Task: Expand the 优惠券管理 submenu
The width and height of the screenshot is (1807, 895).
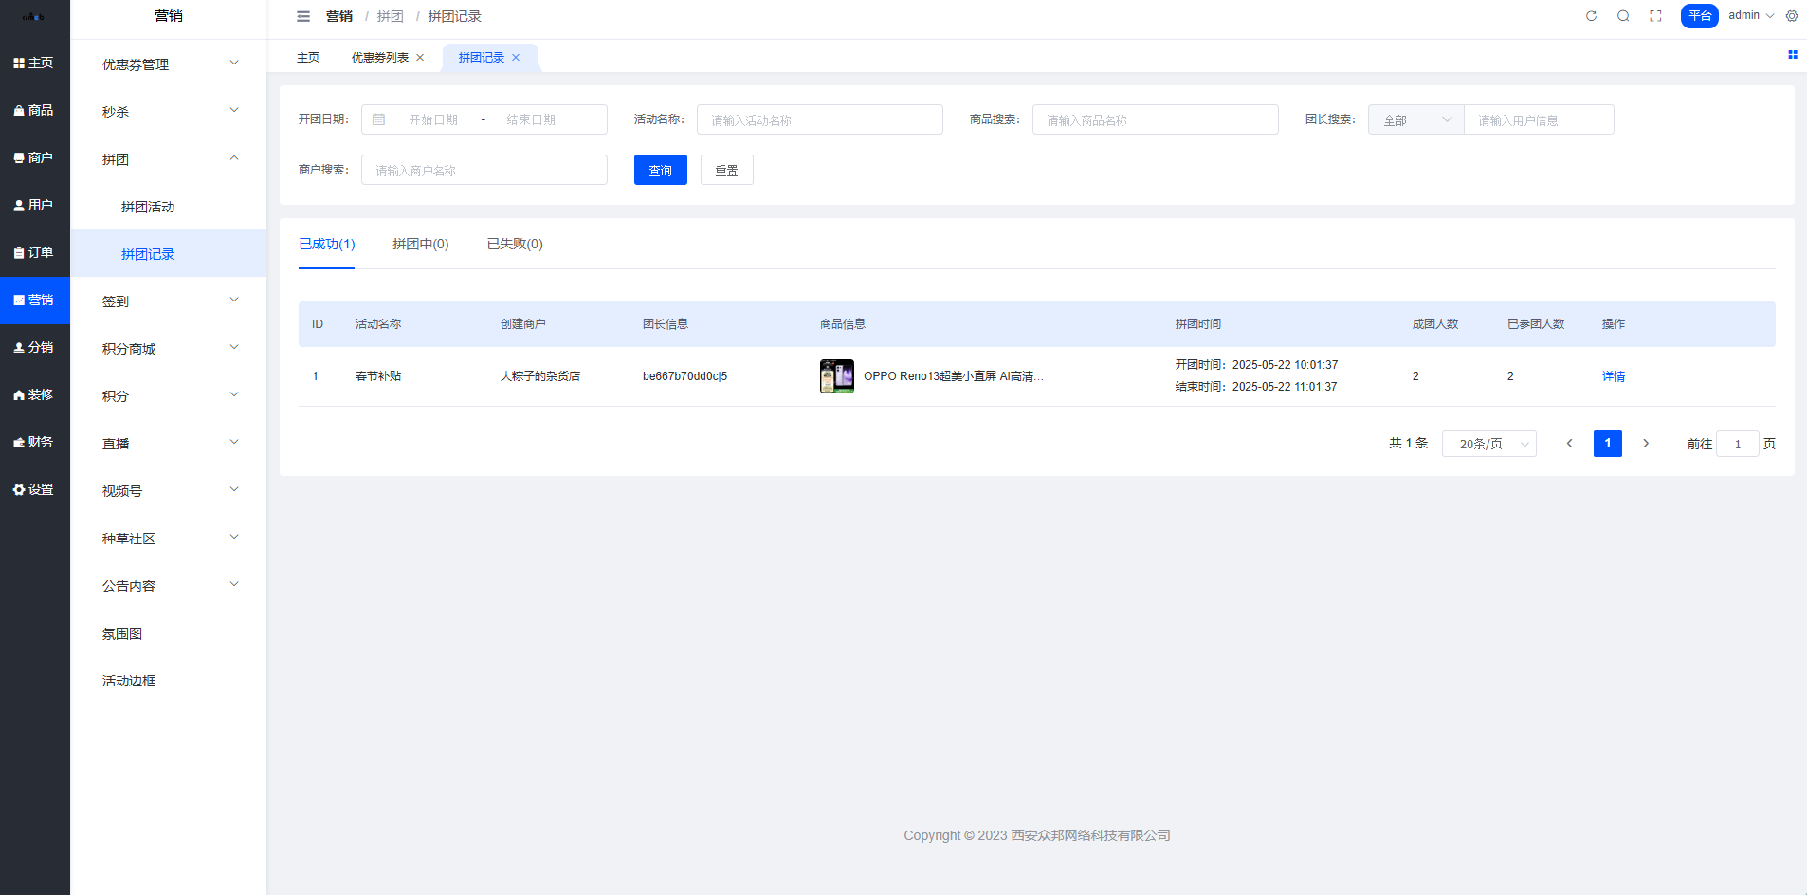Action: (169, 64)
